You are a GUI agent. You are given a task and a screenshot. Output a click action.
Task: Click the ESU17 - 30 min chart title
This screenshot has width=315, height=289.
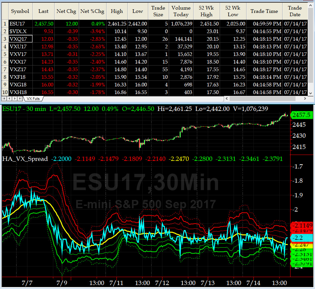point(24,109)
